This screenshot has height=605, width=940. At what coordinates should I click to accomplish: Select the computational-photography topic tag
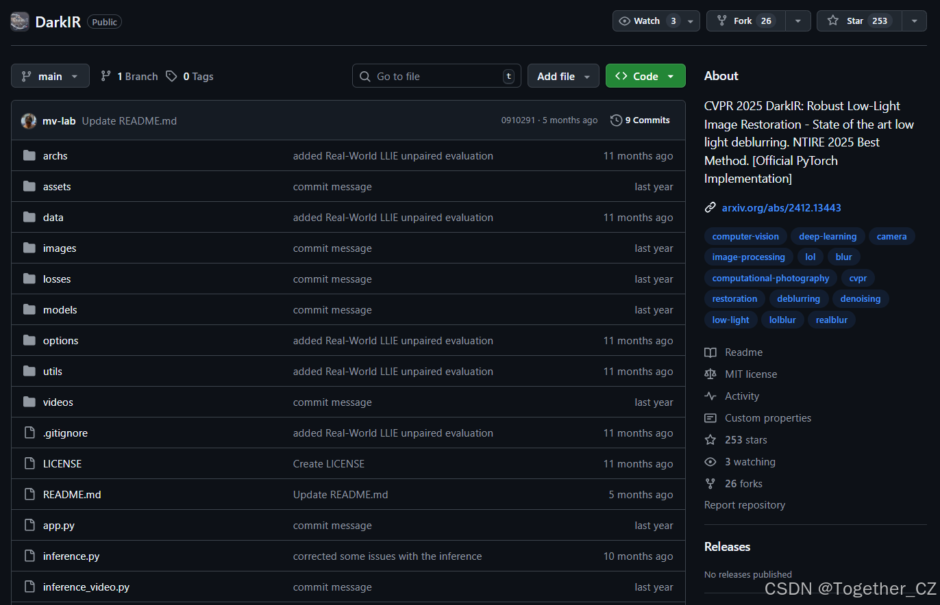click(771, 278)
